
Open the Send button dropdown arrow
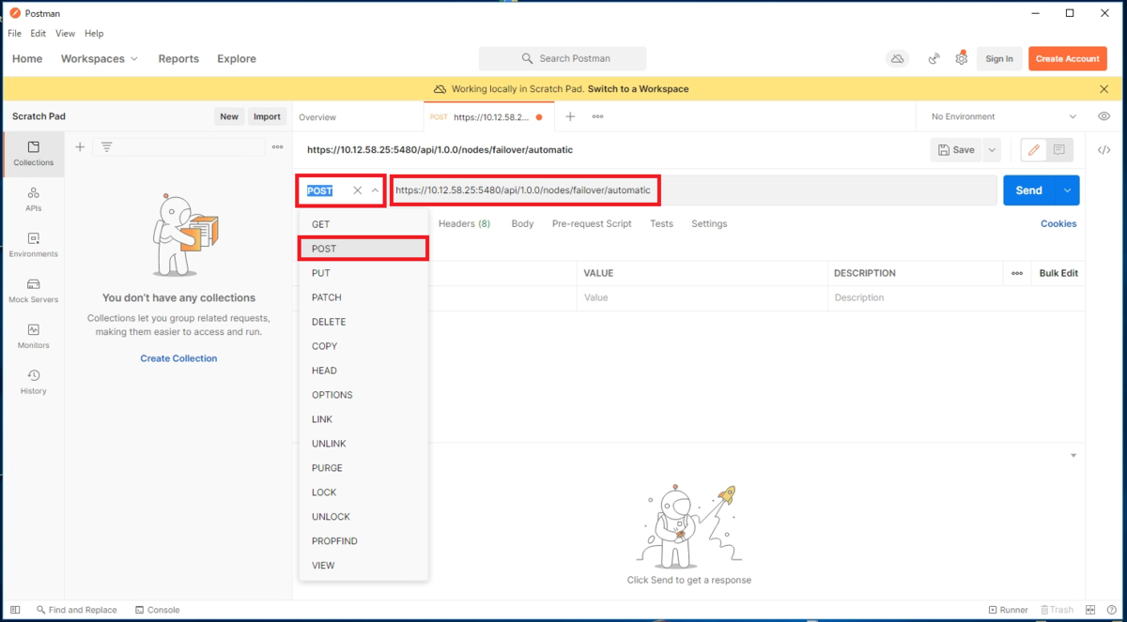click(1067, 190)
